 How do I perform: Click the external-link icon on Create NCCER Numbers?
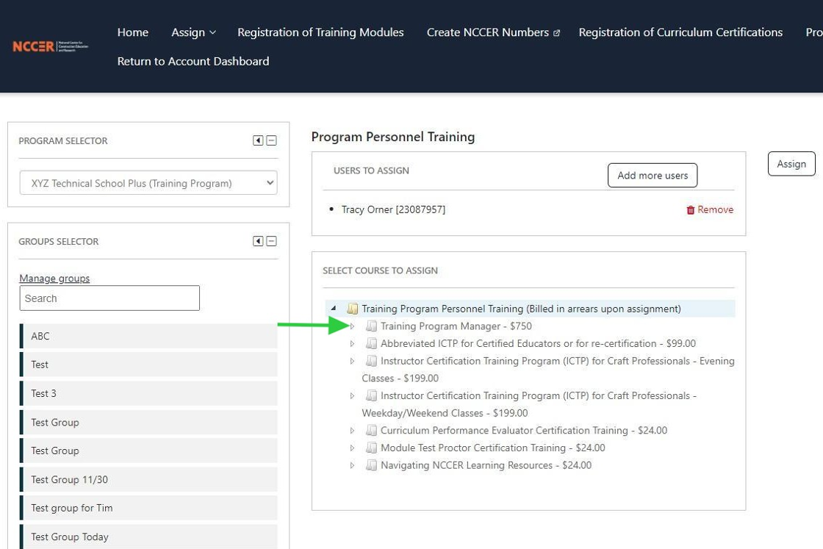point(557,32)
